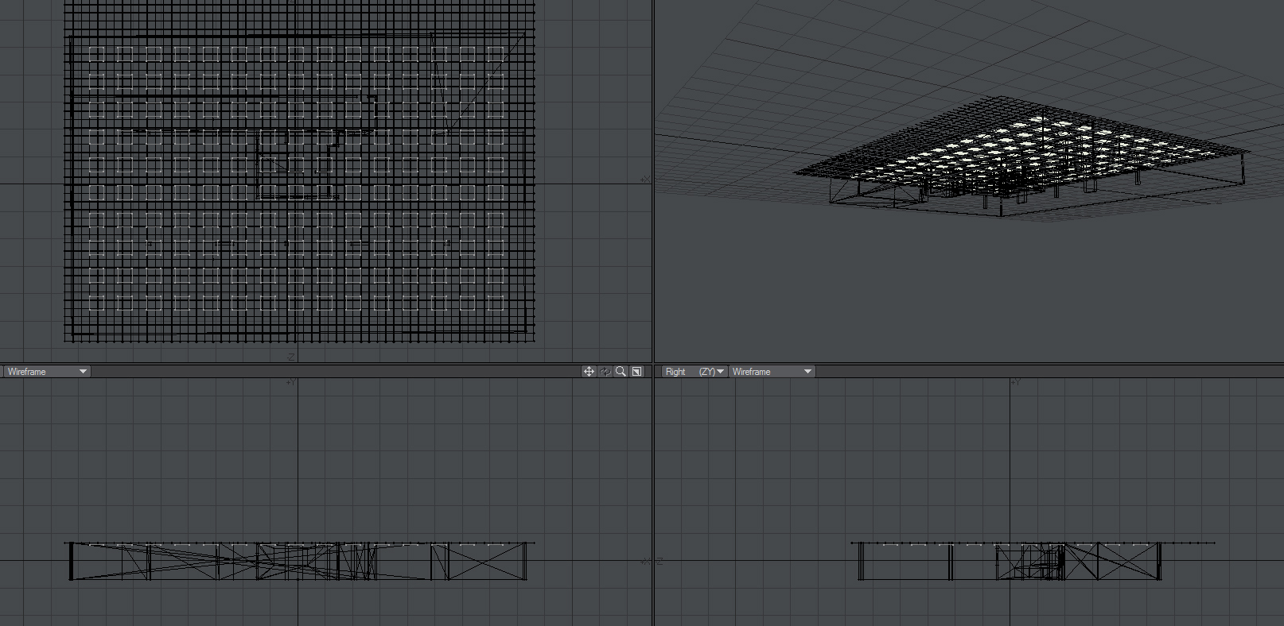
Task: Click the +X axis label in top view
Action: tap(645, 180)
